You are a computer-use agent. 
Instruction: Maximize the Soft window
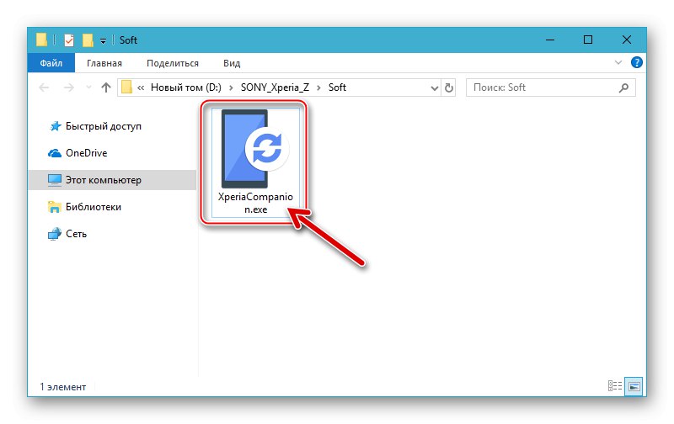(588, 40)
